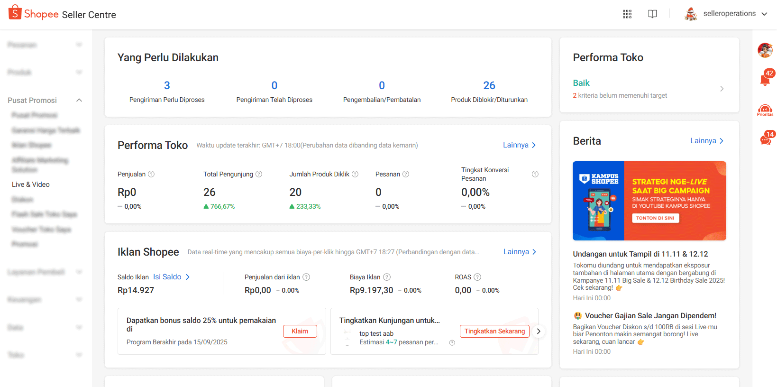Open news Undangan untuk Tampil di 11.11 & 12.12
Screen dimensions: 777x387
(x=640, y=254)
